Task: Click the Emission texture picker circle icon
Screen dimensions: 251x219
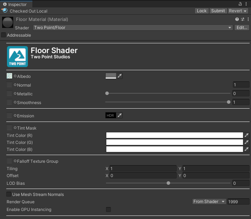Action: pos(15,115)
